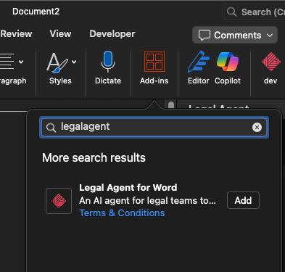This screenshot has height=272, width=285.
Task: Click the 'An AI agent for legal teams' description
Action: click(x=147, y=200)
